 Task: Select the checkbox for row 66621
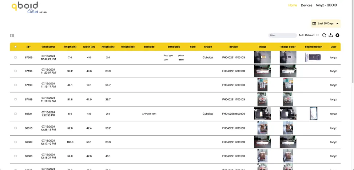point(15,113)
